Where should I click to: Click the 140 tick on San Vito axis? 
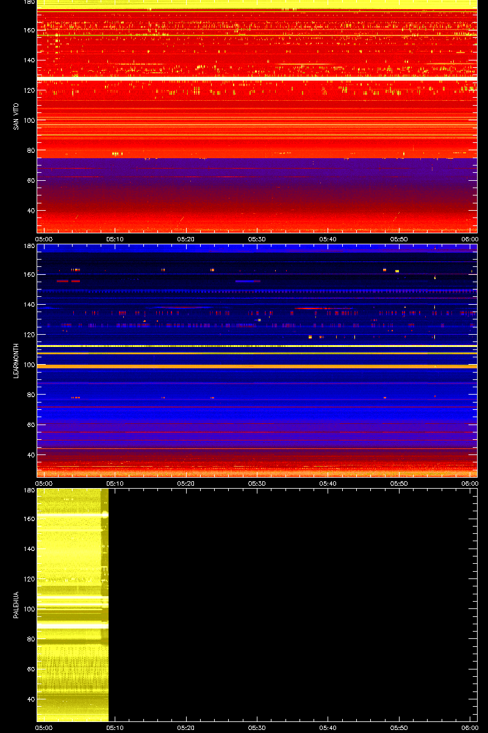pos(29,60)
